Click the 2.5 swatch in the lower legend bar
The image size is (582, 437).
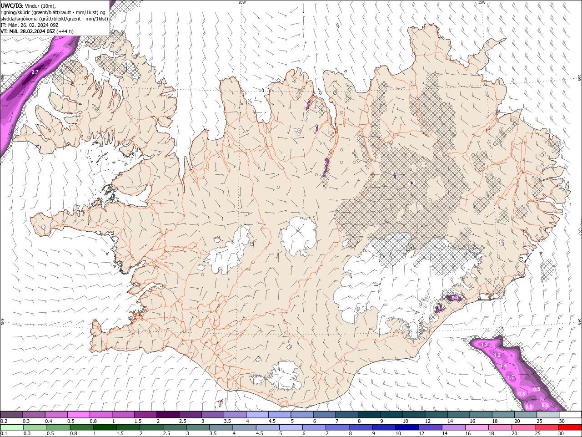174,427
